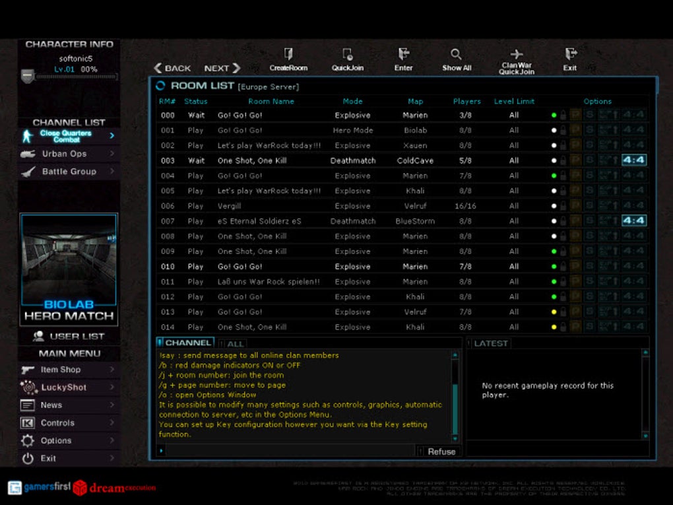Sort rooms by the Mode column header
This screenshot has width=673, height=505.
[x=353, y=102]
